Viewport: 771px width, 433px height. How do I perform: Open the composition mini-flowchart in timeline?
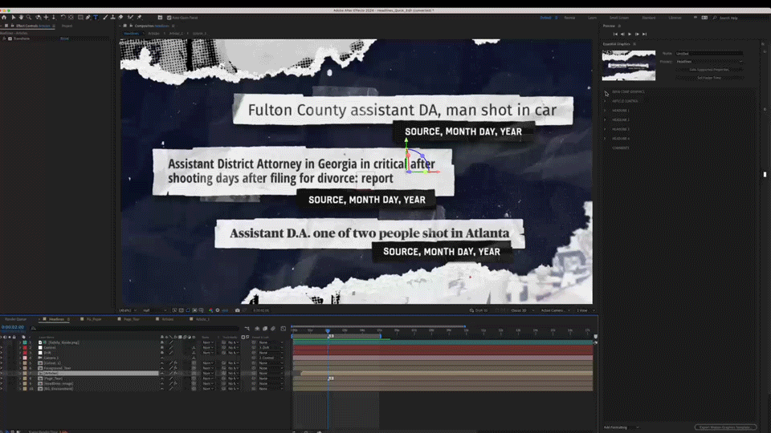click(247, 329)
